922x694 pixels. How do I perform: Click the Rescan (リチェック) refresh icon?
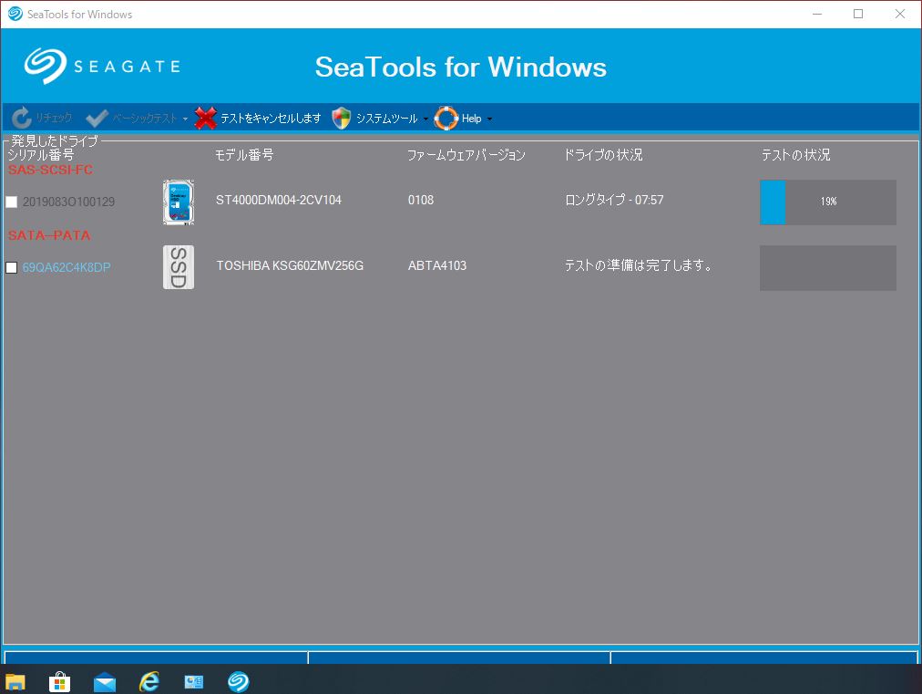[22, 118]
